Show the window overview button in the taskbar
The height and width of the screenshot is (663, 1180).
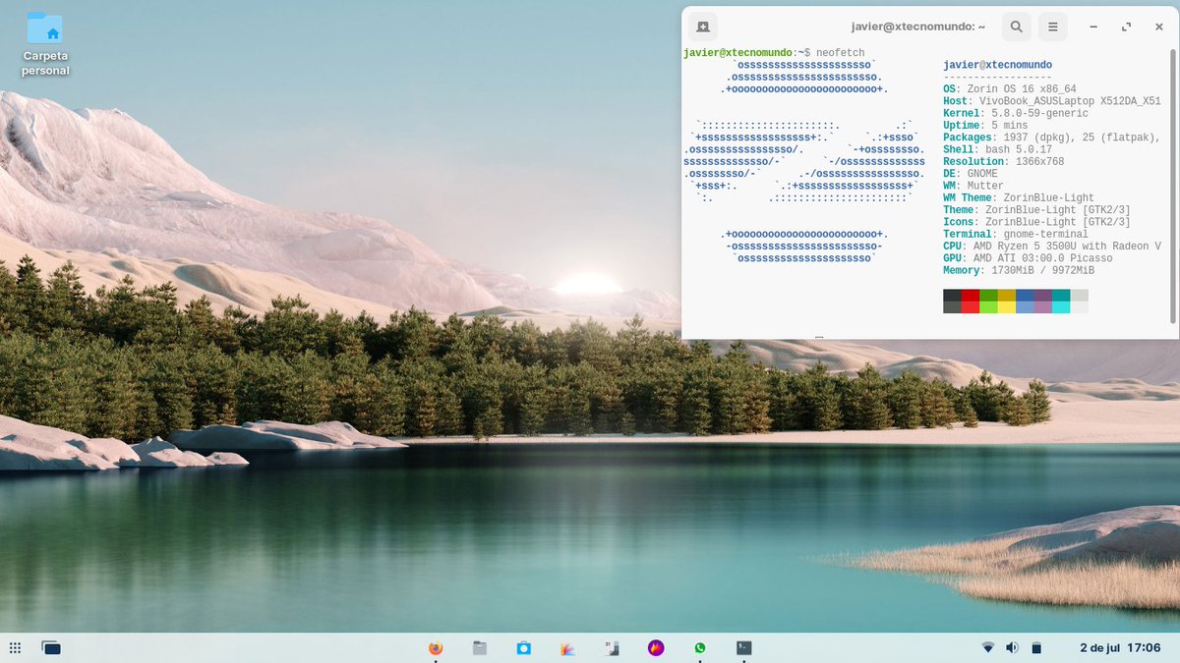coord(51,647)
